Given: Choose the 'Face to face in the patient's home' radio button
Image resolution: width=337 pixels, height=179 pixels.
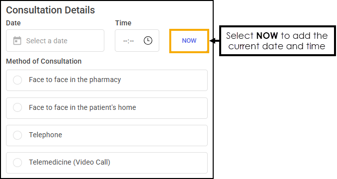Looking at the screenshot, I should coord(17,107).
